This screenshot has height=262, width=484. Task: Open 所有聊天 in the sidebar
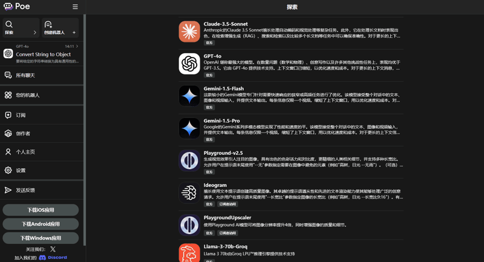click(x=25, y=76)
